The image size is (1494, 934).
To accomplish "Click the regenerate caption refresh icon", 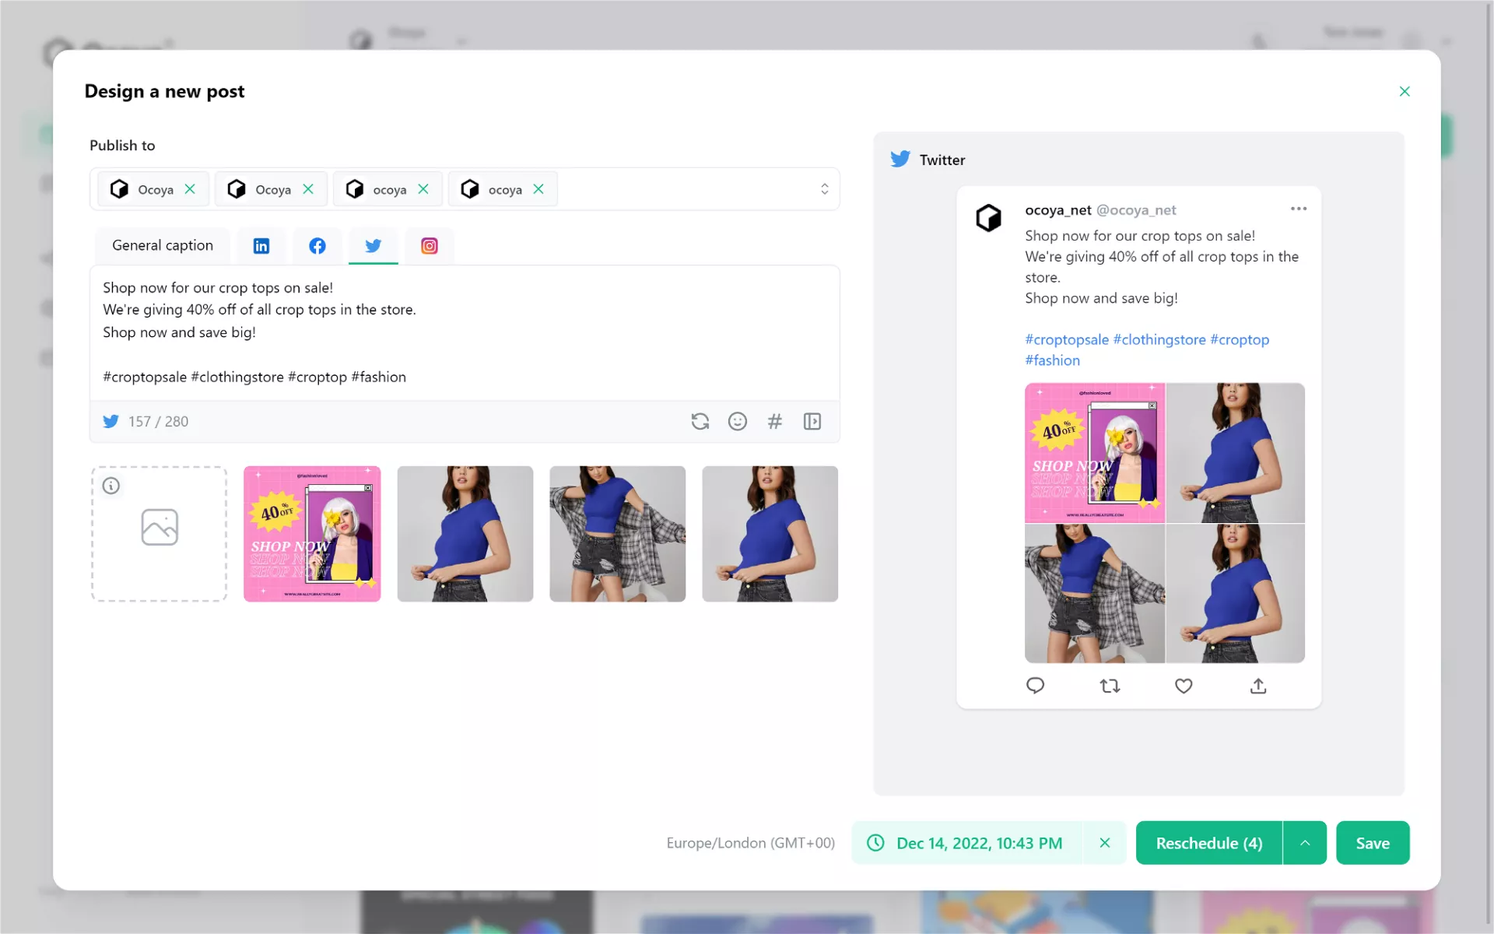I will 700,421.
